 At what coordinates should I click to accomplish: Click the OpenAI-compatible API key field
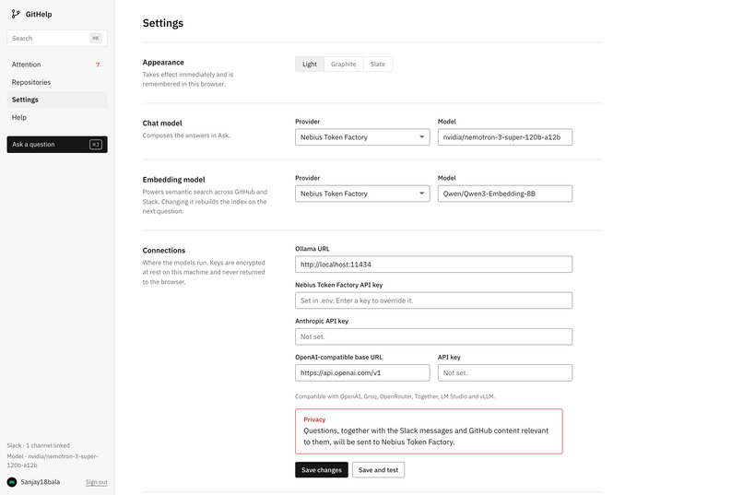point(504,372)
